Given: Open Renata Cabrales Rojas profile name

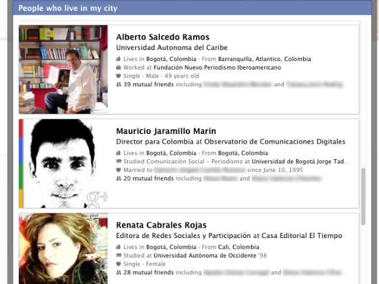Looking at the screenshot, I should click(161, 225).
